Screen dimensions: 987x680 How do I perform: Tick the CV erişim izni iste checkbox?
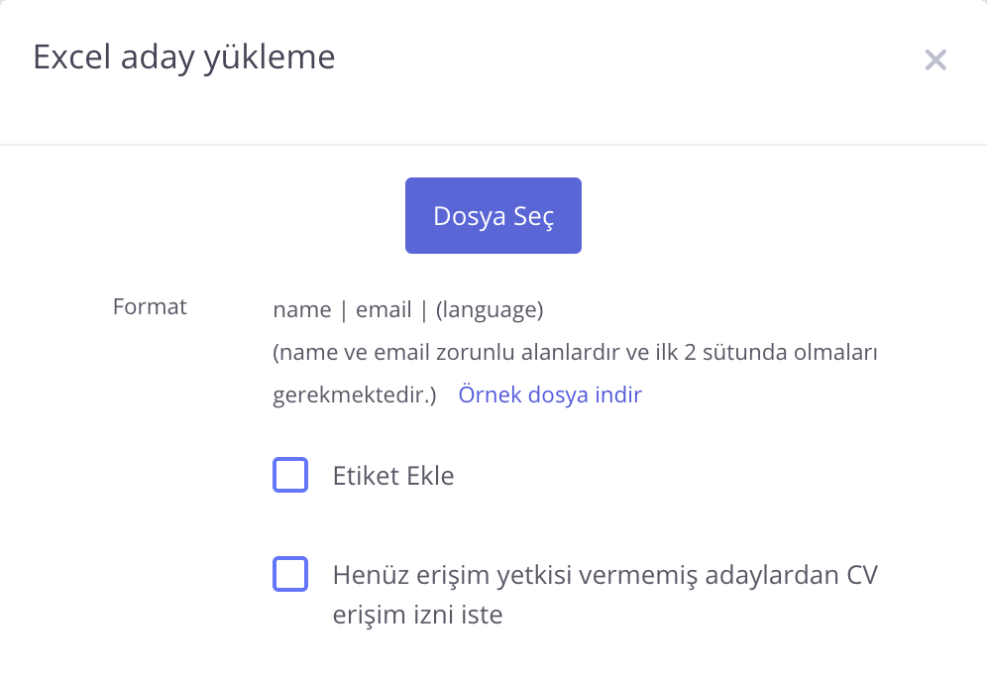tap(290, 574)
